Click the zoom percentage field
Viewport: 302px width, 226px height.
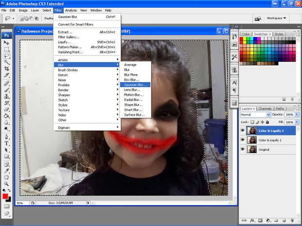22,203
